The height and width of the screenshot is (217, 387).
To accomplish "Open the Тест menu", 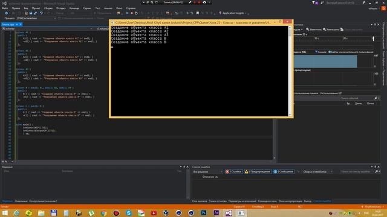I will tap(98, 8).
